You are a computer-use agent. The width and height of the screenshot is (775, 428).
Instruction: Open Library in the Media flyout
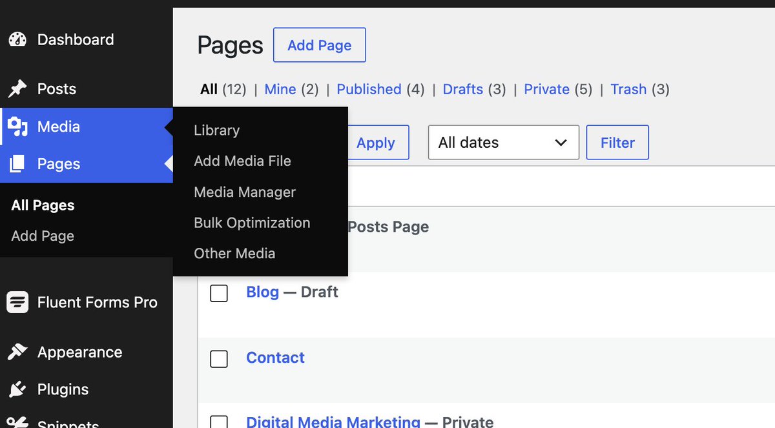[216, 130]
